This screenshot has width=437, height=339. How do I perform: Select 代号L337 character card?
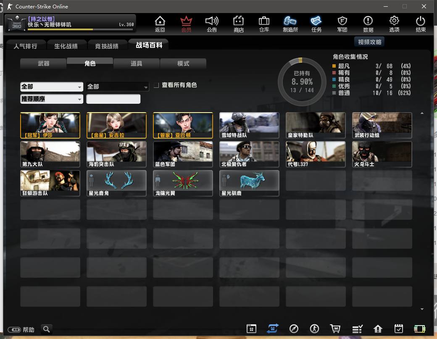(316, 154)
